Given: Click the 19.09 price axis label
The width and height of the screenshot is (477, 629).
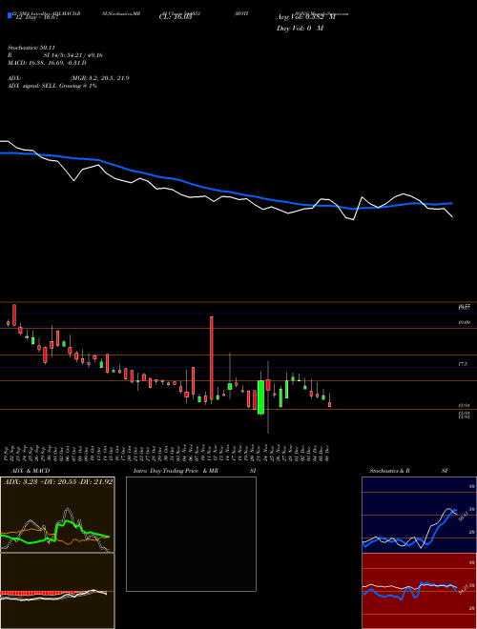Looking at the screenshot, I should (465, 322).
